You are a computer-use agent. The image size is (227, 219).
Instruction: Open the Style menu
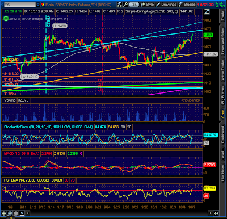pos(148,5)
